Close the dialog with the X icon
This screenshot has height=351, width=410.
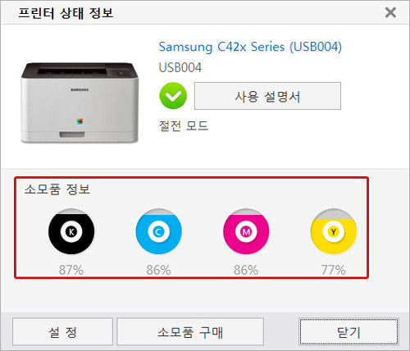[390, 12]
